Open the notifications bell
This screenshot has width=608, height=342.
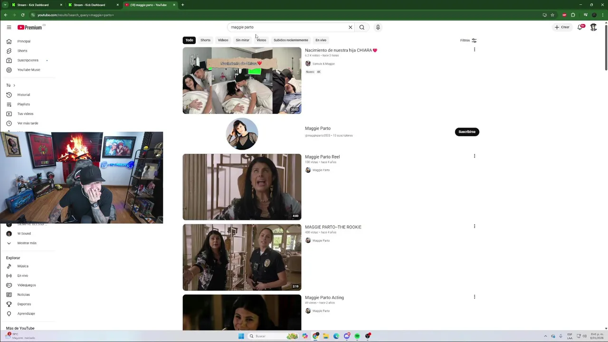pyautogui.click(x=580, y=27)
